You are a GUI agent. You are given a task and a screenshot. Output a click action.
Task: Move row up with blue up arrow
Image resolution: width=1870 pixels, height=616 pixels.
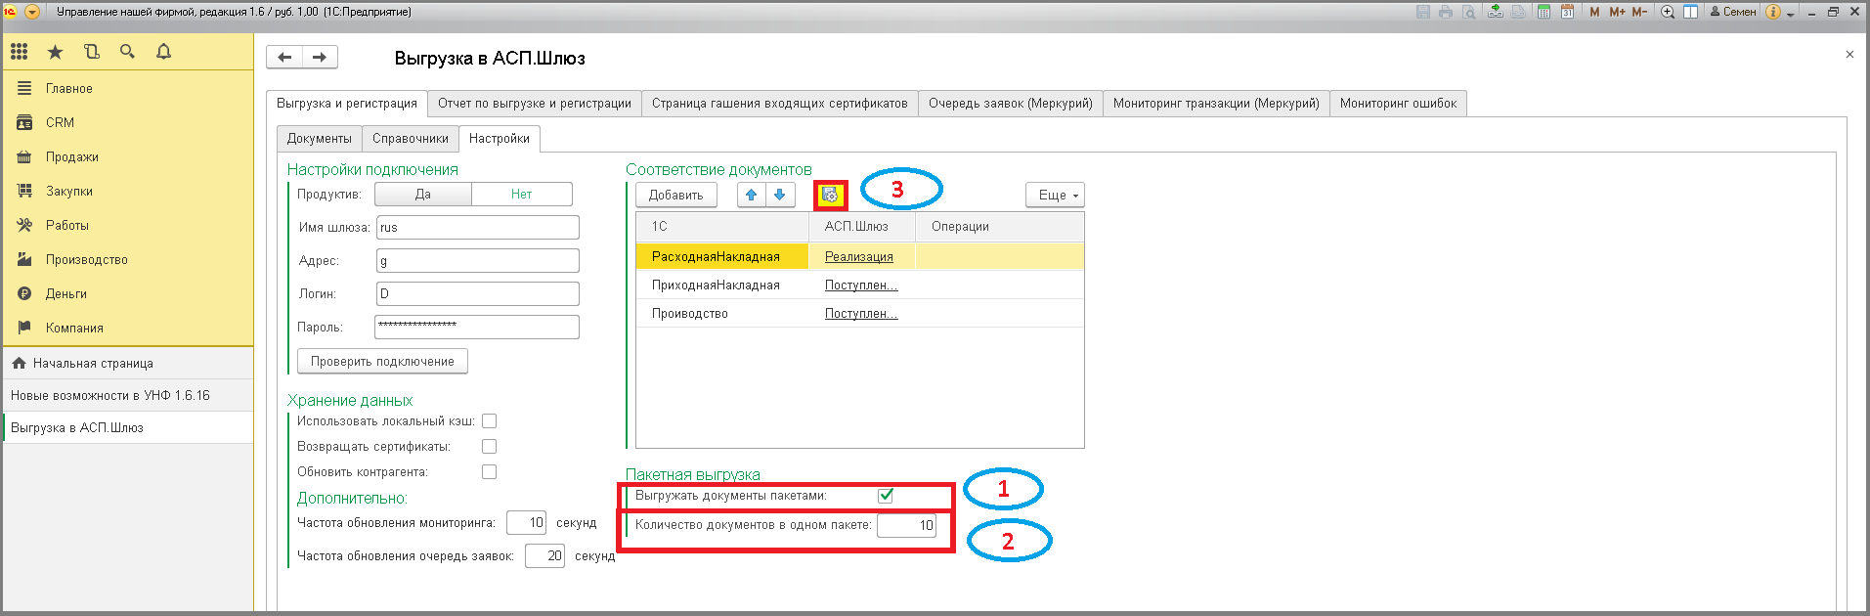tap(751, 195)
